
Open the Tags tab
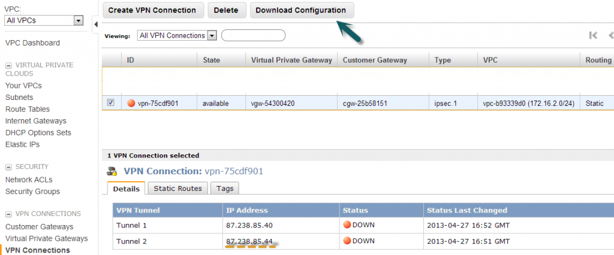click(225, 188)
